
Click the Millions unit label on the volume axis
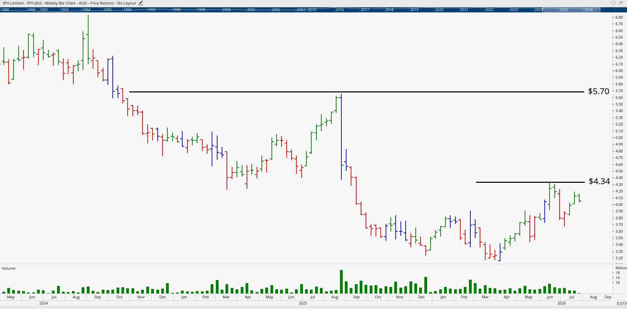(621, 268)
